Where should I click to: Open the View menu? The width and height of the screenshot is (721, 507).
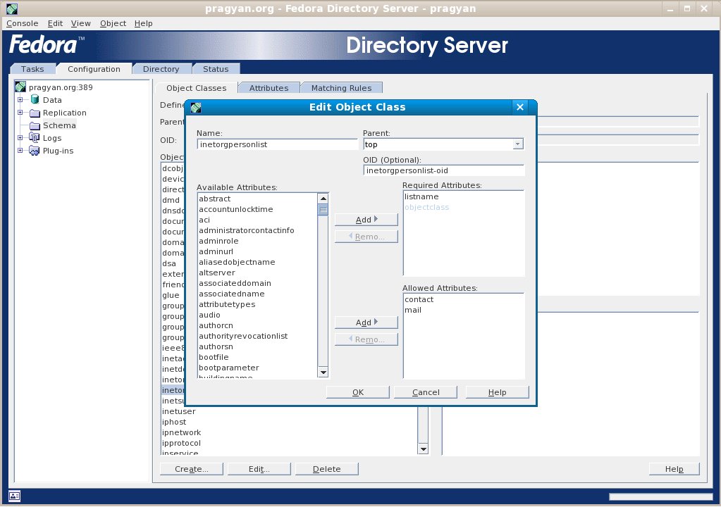pos(81,23)
